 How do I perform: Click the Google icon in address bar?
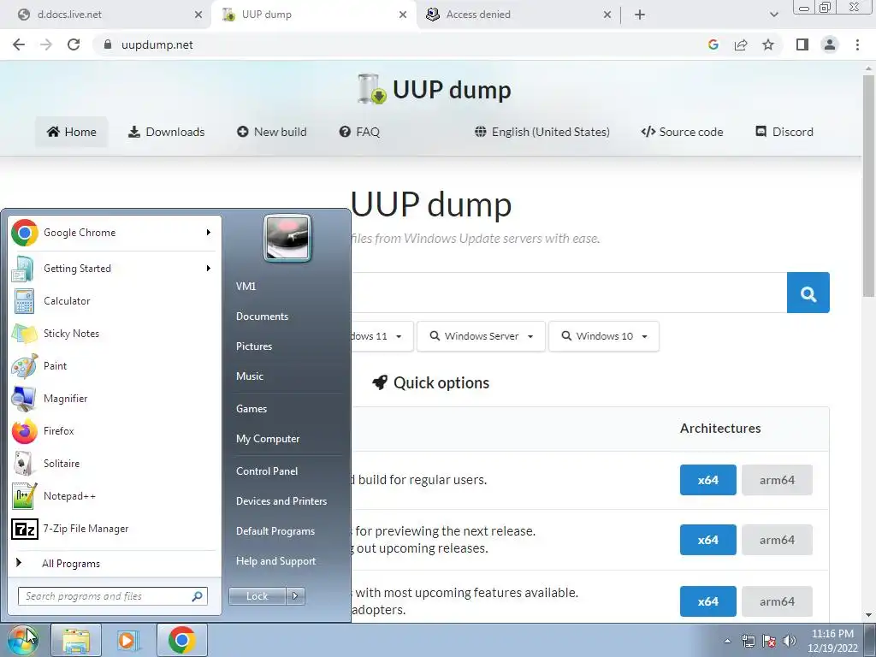(x=713, y=44)
